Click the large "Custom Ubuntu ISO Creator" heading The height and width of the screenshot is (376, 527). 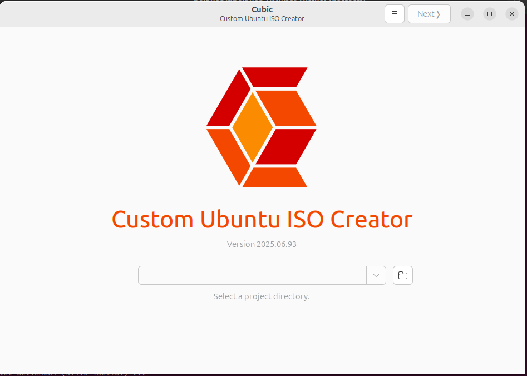pos(262,219)
